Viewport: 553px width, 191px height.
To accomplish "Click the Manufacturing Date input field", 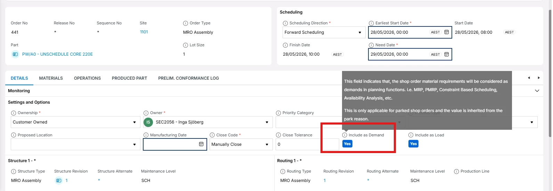I will click(x=175, y=144).
